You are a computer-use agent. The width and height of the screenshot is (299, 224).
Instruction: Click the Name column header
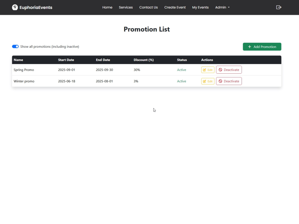click(18, 60)
